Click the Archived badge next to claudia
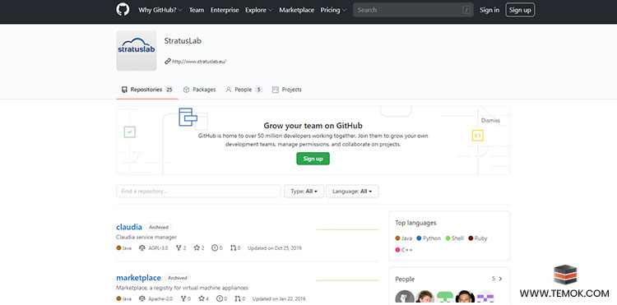The height and width of the screenshot is (305, 617). pyautogui.click(x=159, y=228)
